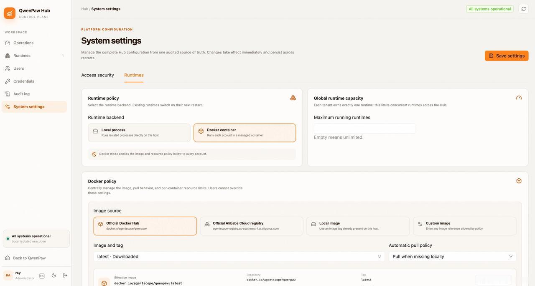Viewport: 535px width, 286px height.
Task: Click Back to QwenPaw link
Action: [29, 258]
